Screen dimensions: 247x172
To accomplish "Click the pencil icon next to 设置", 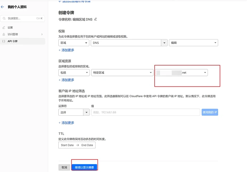I will click(4, 28).
